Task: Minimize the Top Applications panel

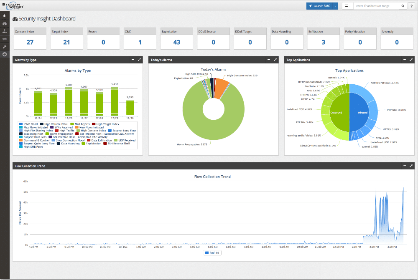Action: pyautogui.click(x=404, y=60)
